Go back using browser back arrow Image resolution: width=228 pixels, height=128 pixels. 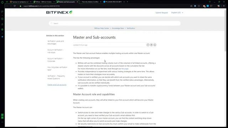click(7, 6)
